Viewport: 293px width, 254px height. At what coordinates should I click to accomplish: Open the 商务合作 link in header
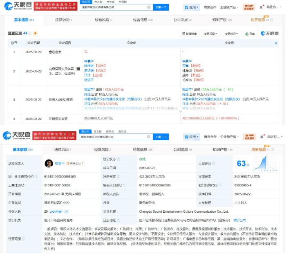(210, 7)
